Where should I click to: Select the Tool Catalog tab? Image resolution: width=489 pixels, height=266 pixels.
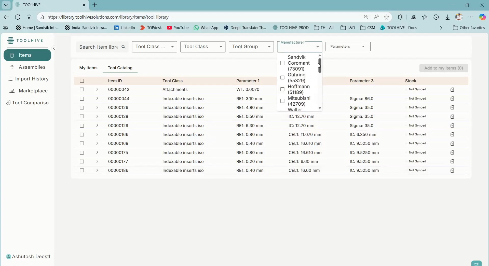point(120,68)
